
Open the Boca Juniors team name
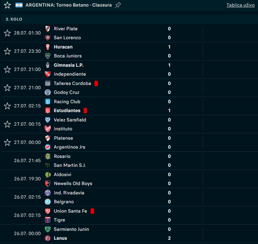68,56
